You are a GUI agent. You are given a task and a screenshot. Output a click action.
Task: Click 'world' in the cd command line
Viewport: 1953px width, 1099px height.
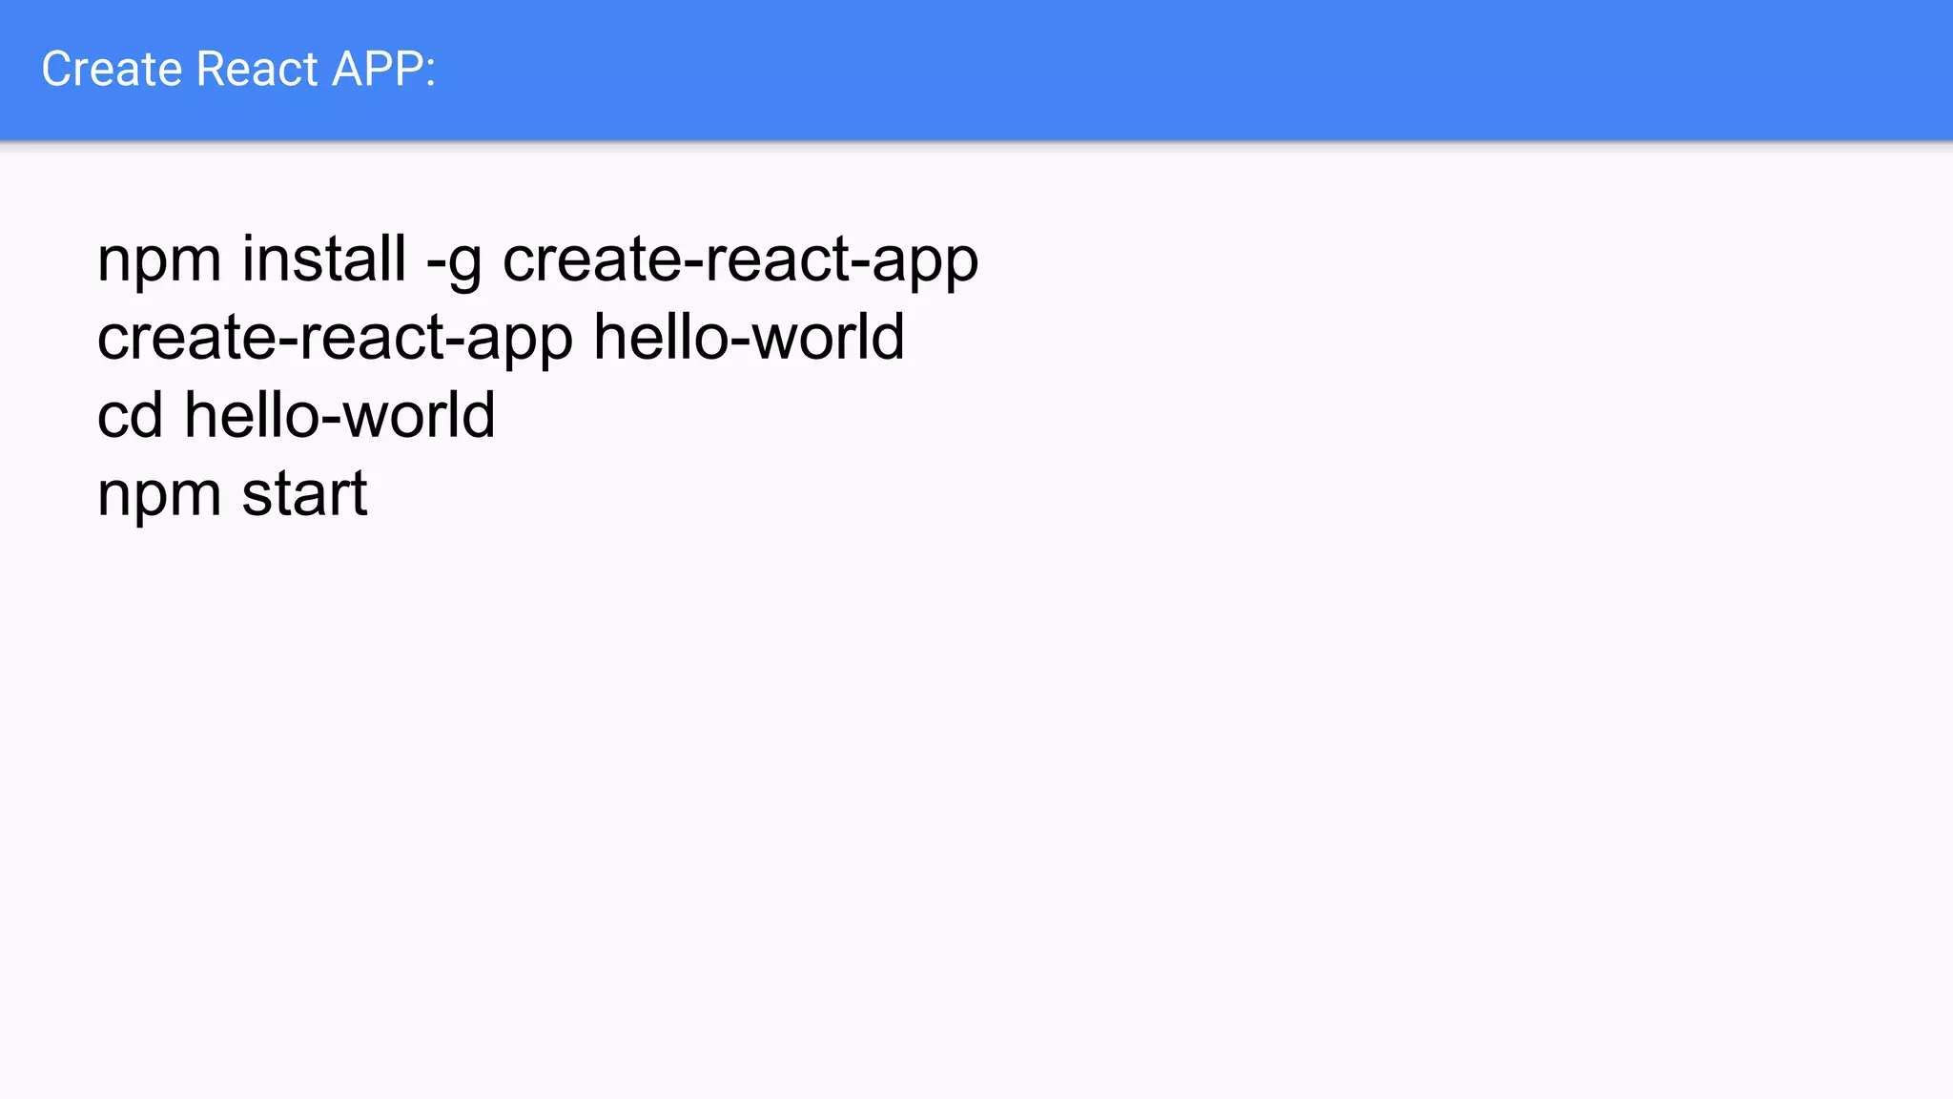pyautogui.click(x=418, y=416)
